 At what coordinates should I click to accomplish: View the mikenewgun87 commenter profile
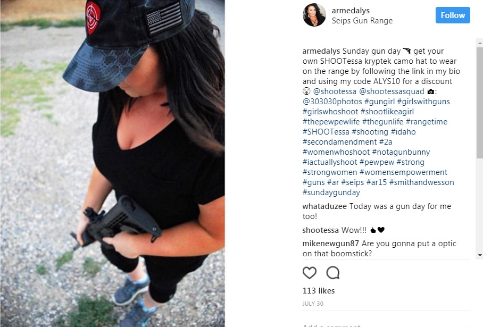pos(330,244)
